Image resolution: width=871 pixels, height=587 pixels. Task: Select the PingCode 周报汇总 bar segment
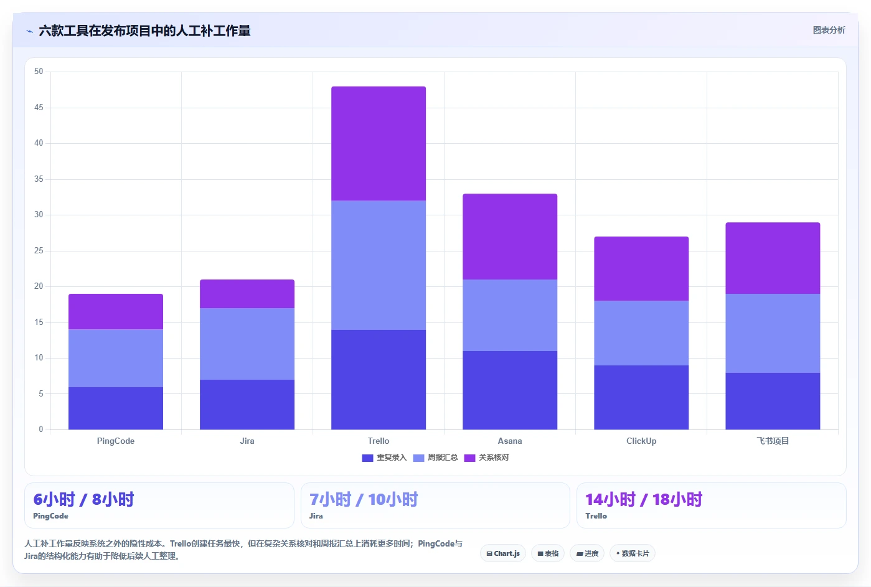tap(116, 358)
